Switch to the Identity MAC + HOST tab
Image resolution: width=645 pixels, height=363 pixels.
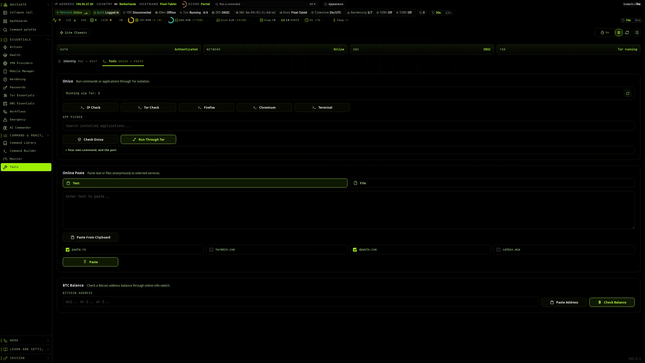pyautogui.click(x=78, y=61)
